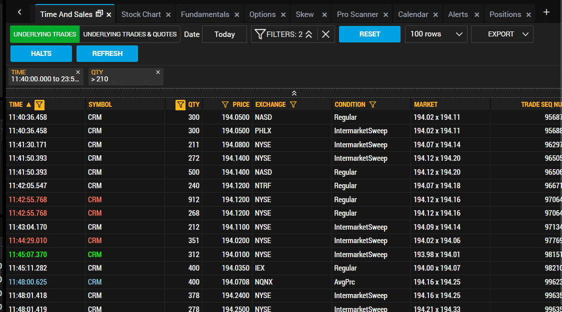Sort by the TRADE SEQ NUM column header
This screenshot has height=312, width=562.
point(541,104)
